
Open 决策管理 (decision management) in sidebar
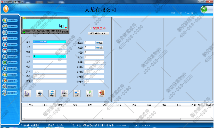pyautogui.click(x=10, y=81)
